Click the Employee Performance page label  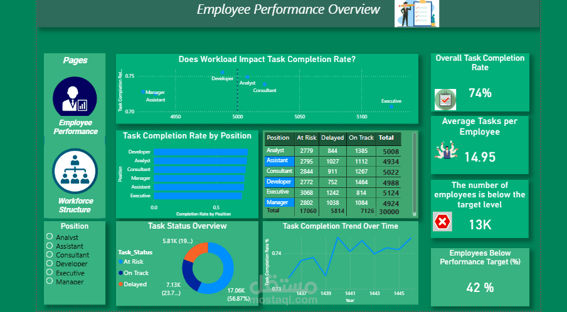[75, 127]
